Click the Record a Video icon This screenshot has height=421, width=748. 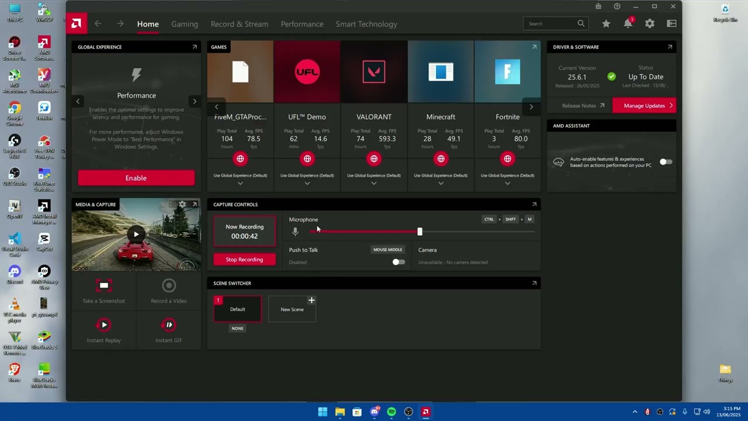(x=169, y=285)
